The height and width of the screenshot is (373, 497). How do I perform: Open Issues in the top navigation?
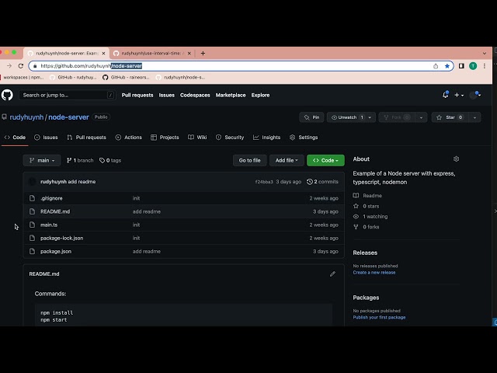coord(167,95)
